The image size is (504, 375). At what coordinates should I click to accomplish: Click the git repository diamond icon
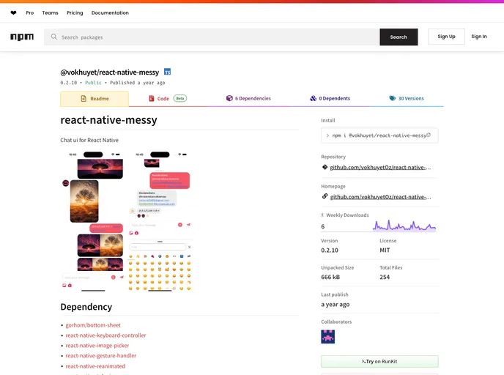coord(325,167)
